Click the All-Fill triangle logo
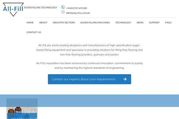This screenshot has width=179, height=119. [x=13, y=10]
